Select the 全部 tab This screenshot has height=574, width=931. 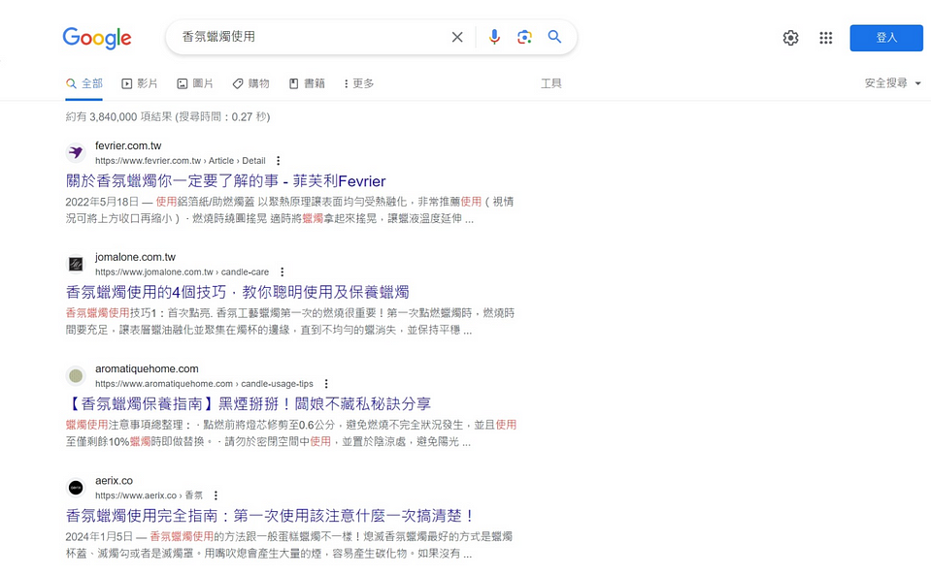84,83
